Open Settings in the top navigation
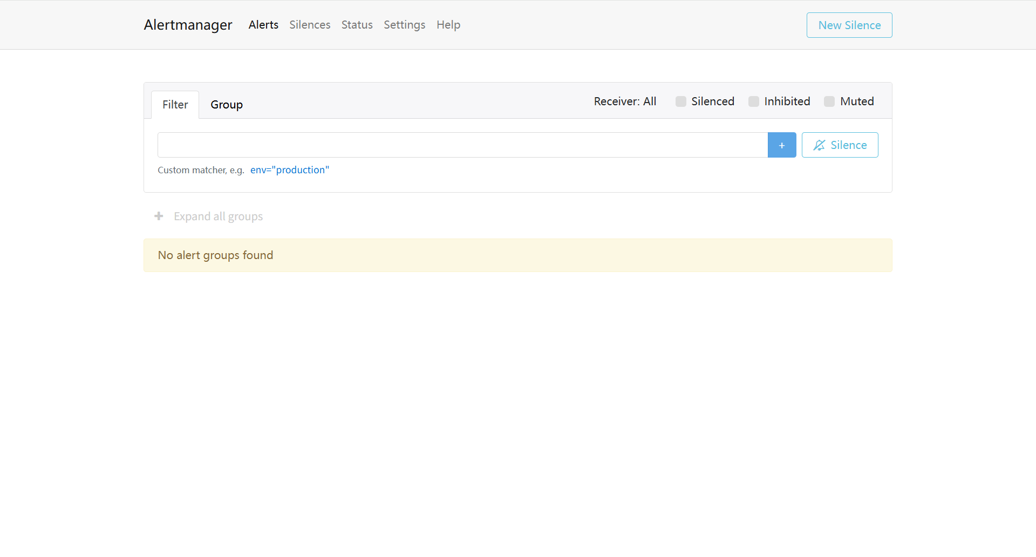The image size is (1036, 557). tap(404, 25)
